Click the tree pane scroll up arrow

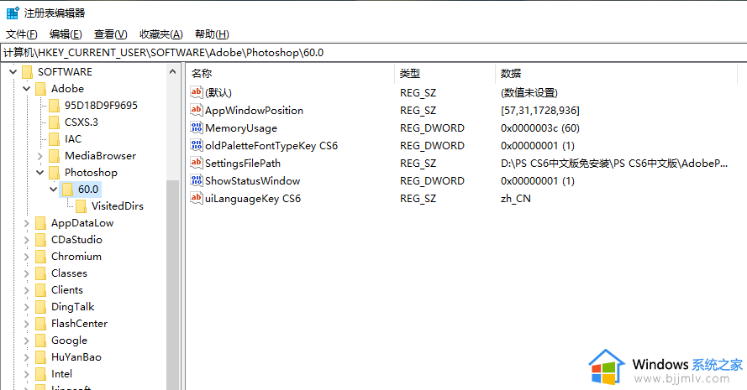coord(172,72)
